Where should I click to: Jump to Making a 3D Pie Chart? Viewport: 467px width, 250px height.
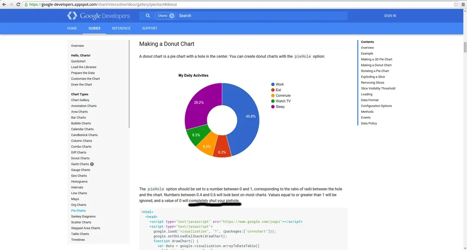[377, 60]
